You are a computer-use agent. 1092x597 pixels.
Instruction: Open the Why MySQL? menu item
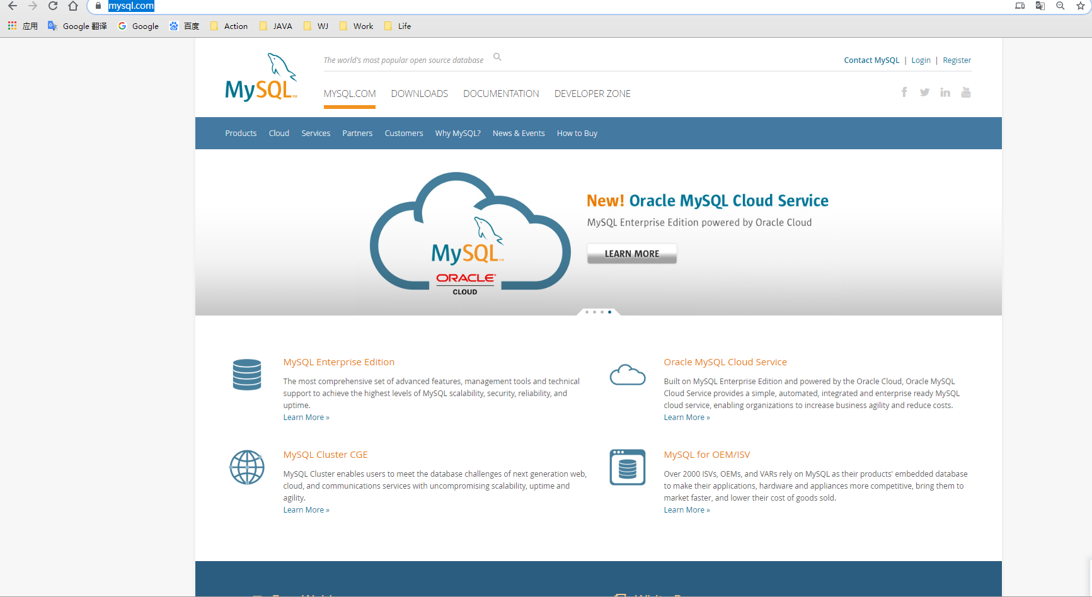[458, 134]
